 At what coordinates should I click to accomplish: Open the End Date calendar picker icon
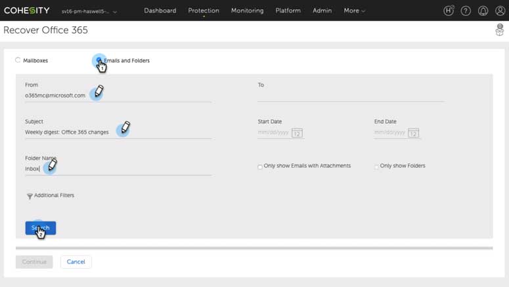point(413,132)
